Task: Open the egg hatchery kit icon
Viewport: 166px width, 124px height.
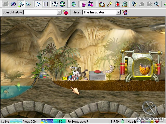Action: 102,4
